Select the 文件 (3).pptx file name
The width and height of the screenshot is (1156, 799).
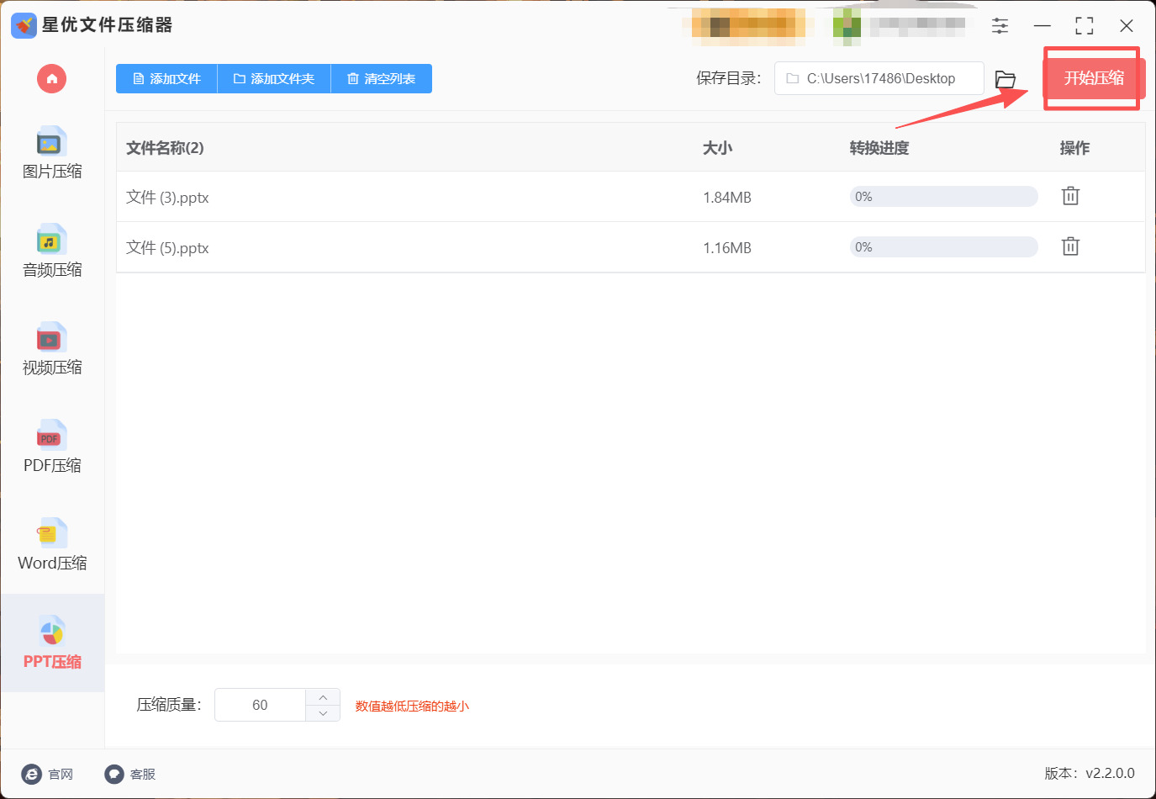coord(167,198)
